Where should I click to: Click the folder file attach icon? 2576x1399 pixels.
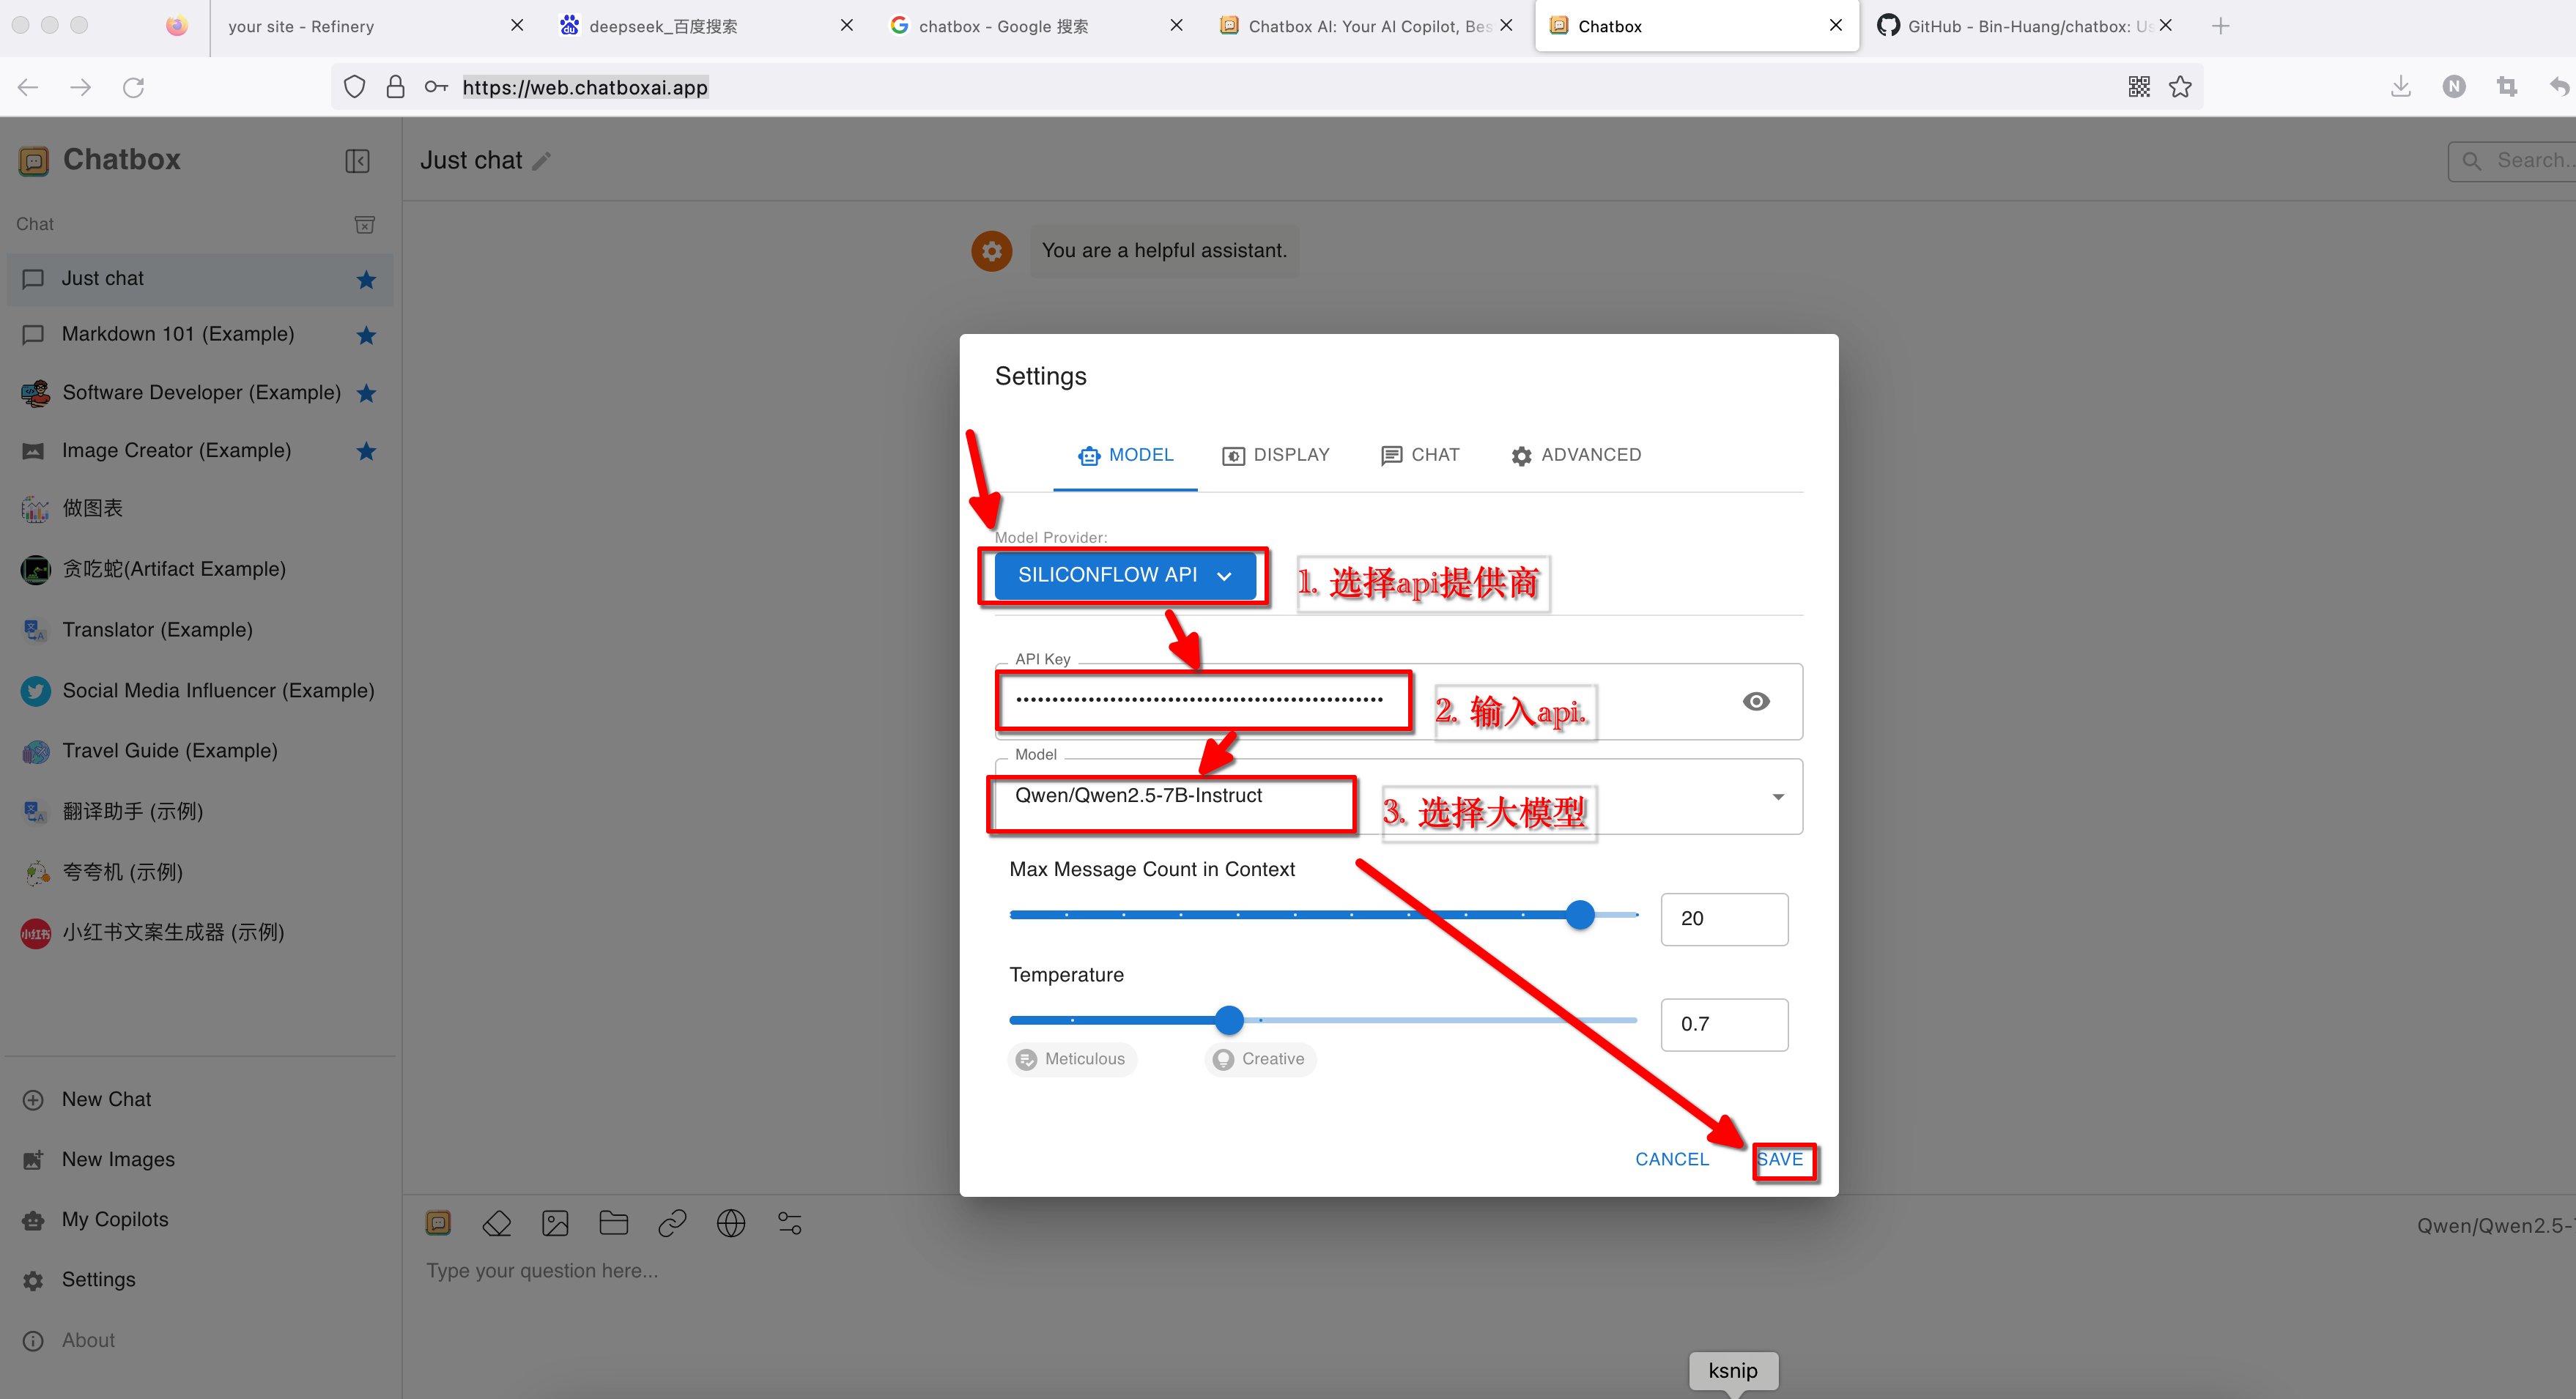click(613, 1223)
